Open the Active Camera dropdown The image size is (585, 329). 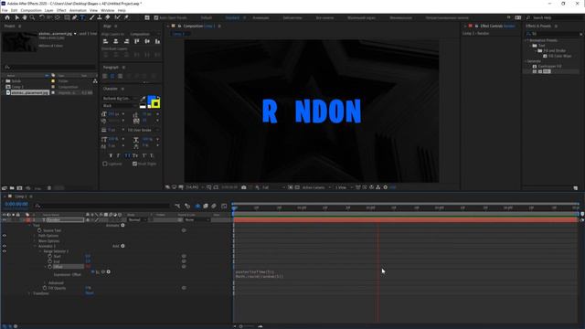316,187
